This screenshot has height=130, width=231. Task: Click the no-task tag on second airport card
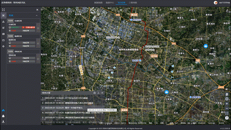10,36
